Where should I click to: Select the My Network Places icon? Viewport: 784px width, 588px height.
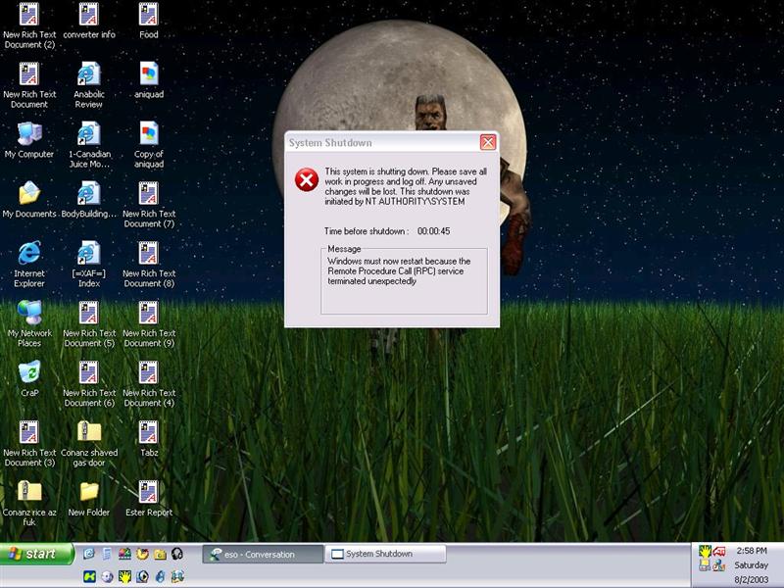29,324
